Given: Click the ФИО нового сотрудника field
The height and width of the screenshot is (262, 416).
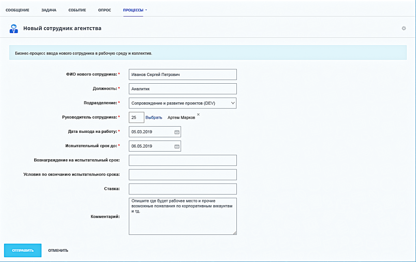Looking at the screenshot, I should pos(182,75).
